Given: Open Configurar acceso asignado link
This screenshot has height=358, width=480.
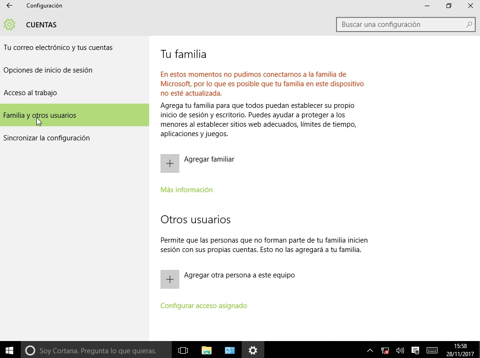Looking at the screenshot, I should point(203,306).
